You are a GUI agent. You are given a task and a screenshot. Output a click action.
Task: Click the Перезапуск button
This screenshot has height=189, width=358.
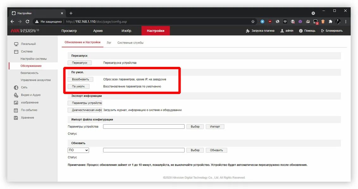80,63
